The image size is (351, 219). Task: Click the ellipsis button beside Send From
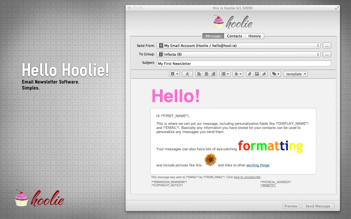pos(327,46)
